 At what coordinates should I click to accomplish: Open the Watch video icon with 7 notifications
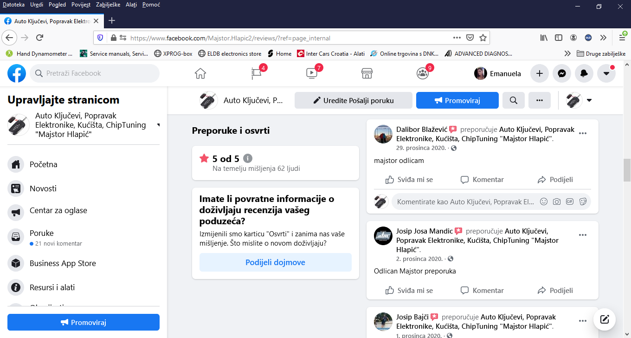click(x=311, y=73)
